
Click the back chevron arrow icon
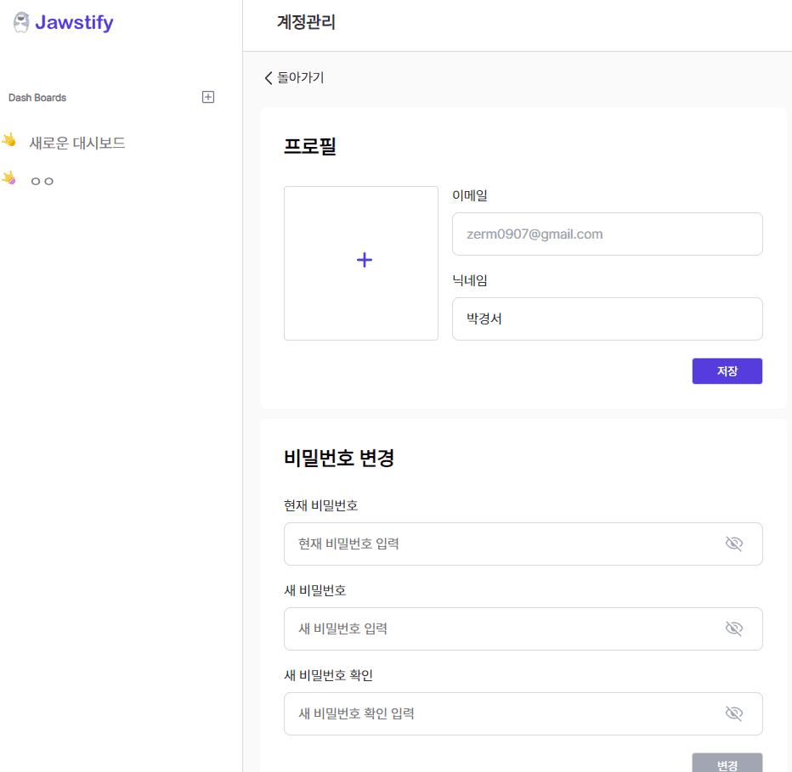[268, 76]
